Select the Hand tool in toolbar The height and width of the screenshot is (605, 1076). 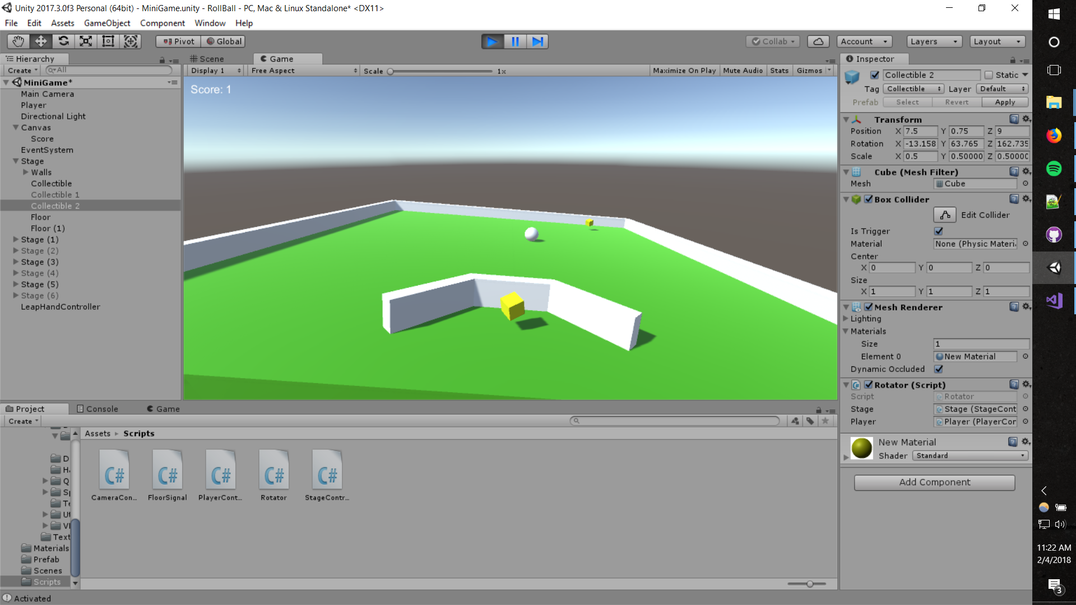pos(18,41)
